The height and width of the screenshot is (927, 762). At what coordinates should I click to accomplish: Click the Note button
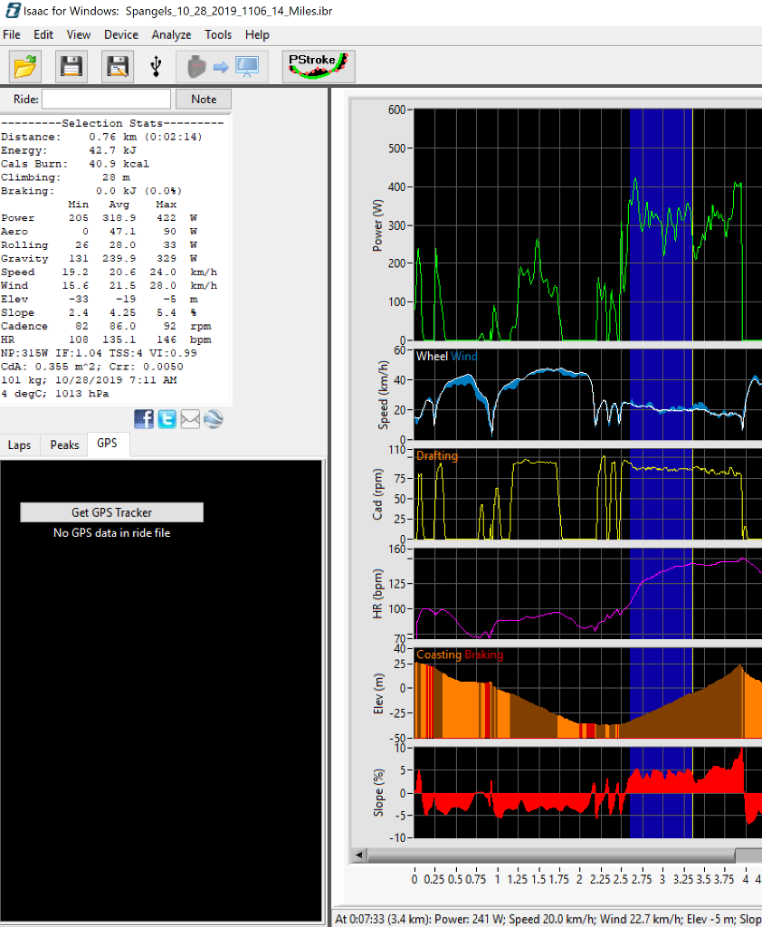tap(204, 99)
